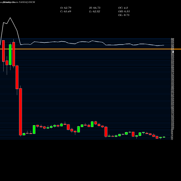The image size is (181, 181).
Task: Select the OC: 4.3 reading
Action: tap(123, 8)
